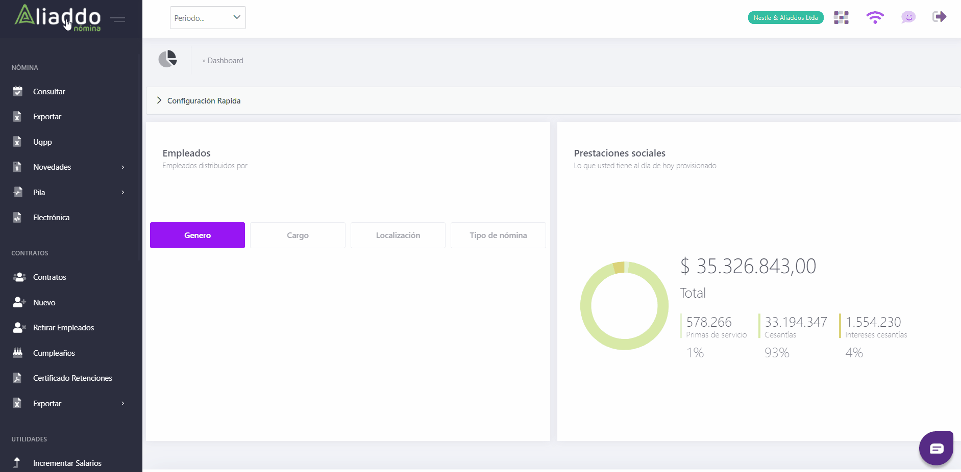Click the Ugpp file icon
This screenshot has width=961, height=472.
[17, 142]
